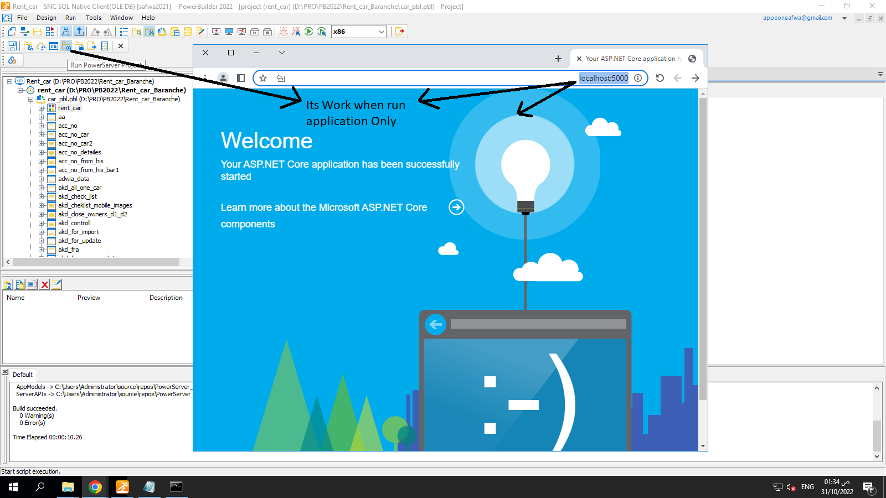Close the output window with its small X button

(x=5, y=372)
